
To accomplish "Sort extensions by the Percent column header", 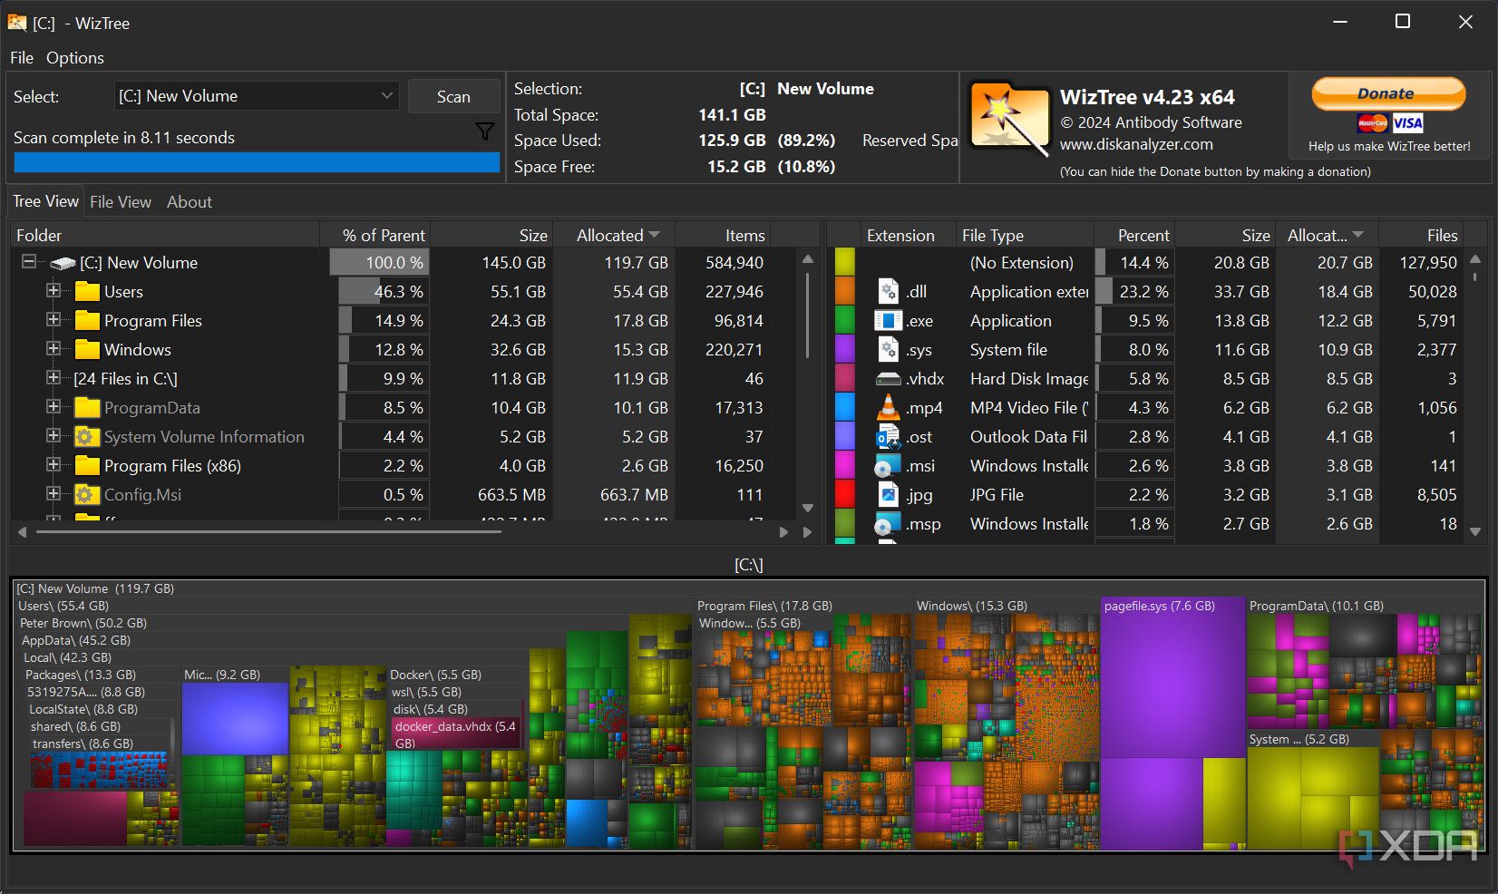I will click(1134, 235).
